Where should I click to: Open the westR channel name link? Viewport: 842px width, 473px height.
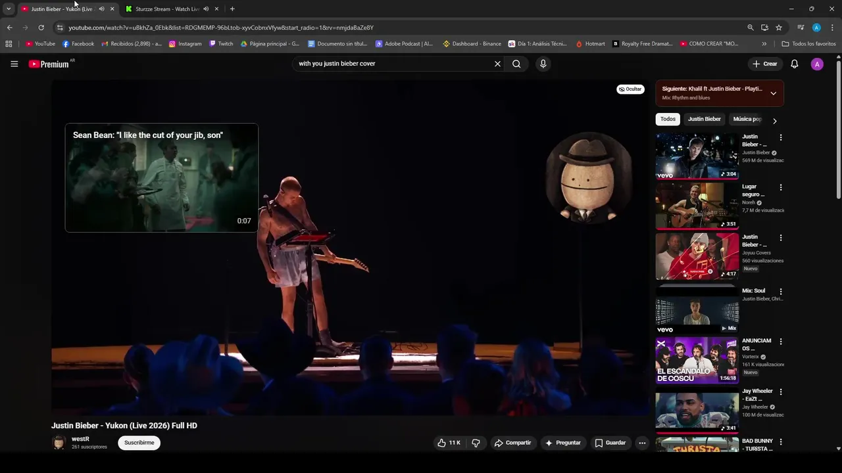[80, 439]
